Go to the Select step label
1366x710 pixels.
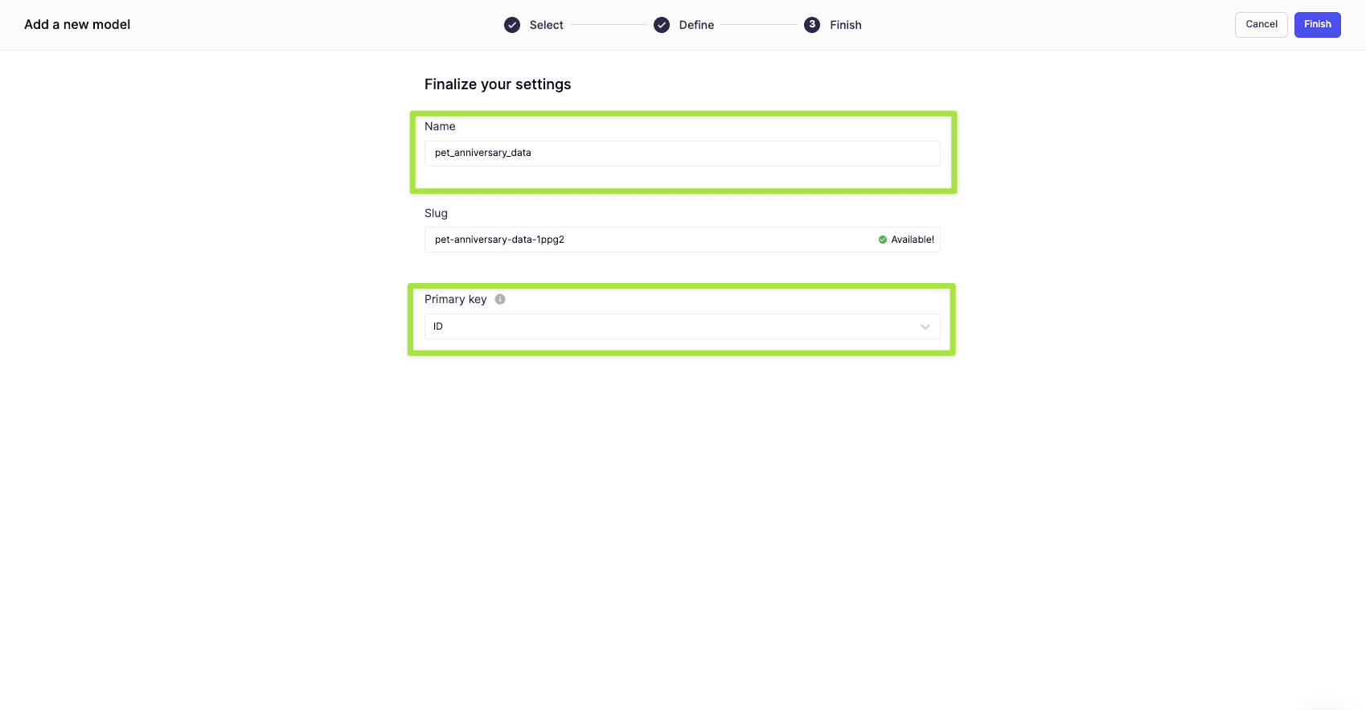coord(546,25)
